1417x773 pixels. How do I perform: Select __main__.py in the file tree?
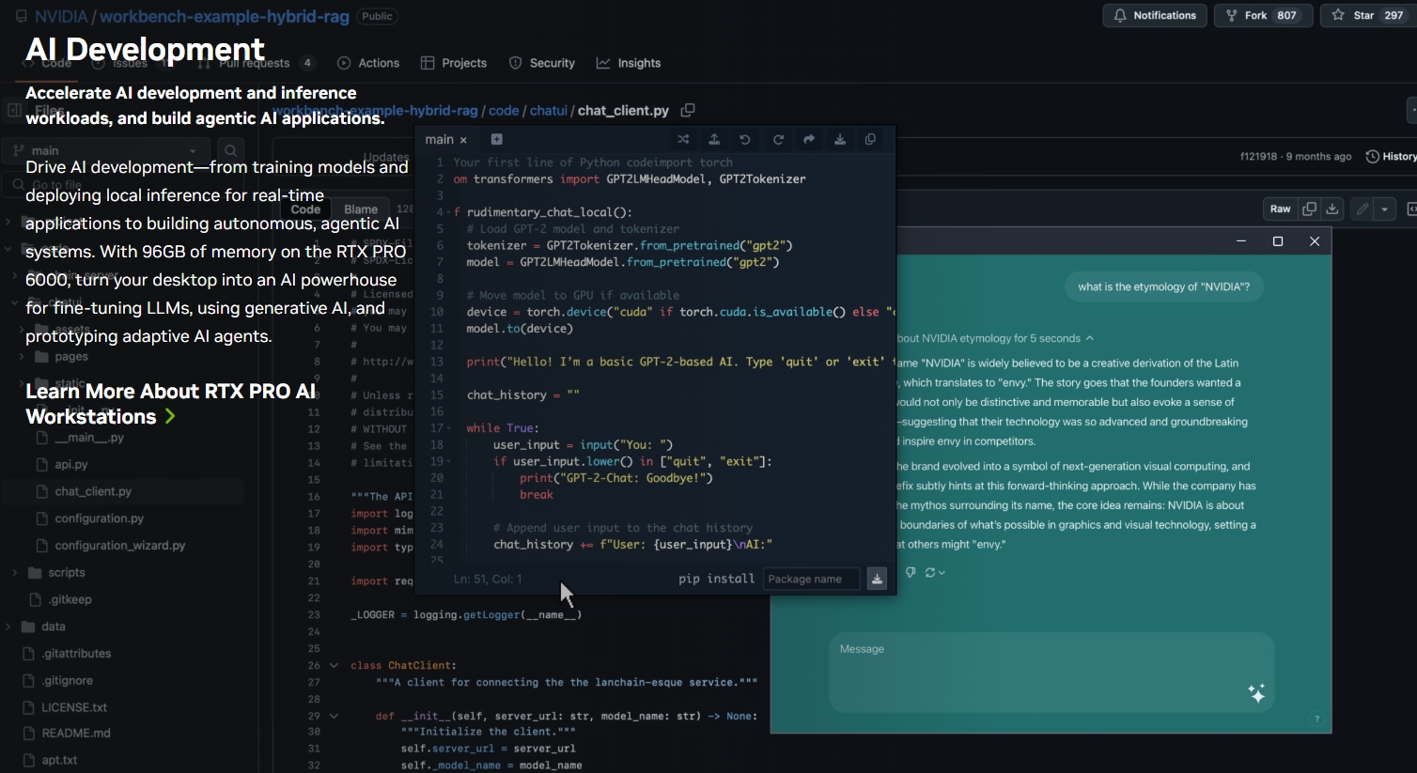coord(89,438)
